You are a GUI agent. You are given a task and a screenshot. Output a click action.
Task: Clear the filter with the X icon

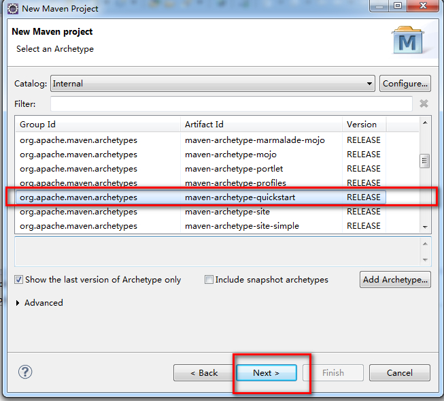424,103
